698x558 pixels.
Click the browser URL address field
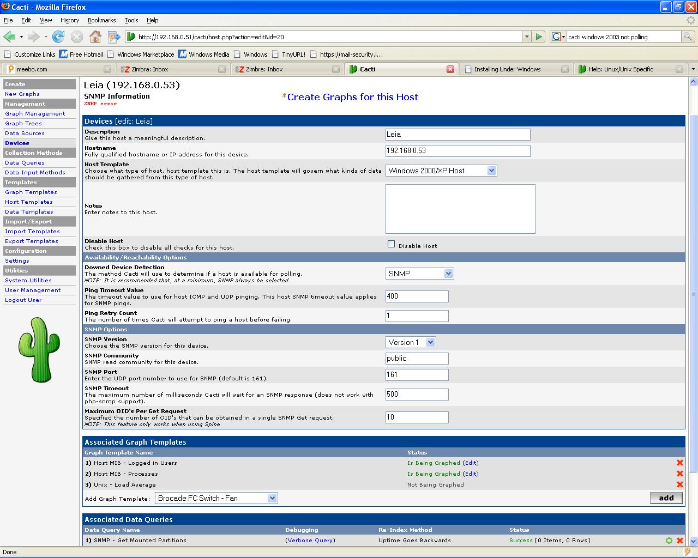[x=327, y=37]
